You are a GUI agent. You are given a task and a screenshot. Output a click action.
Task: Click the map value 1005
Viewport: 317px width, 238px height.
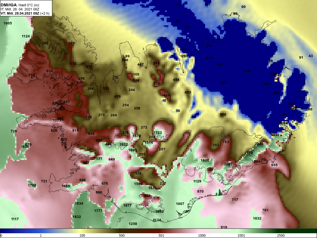pos(8,23)
